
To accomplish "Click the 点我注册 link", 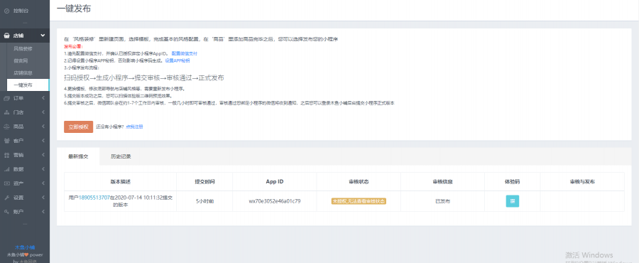I will click(x=134, y=127).
